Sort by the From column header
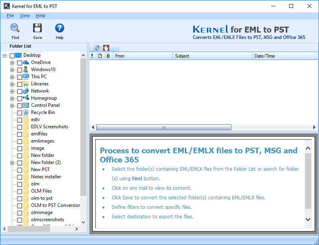Screen dimensions: 319x245 click(143, 56)
